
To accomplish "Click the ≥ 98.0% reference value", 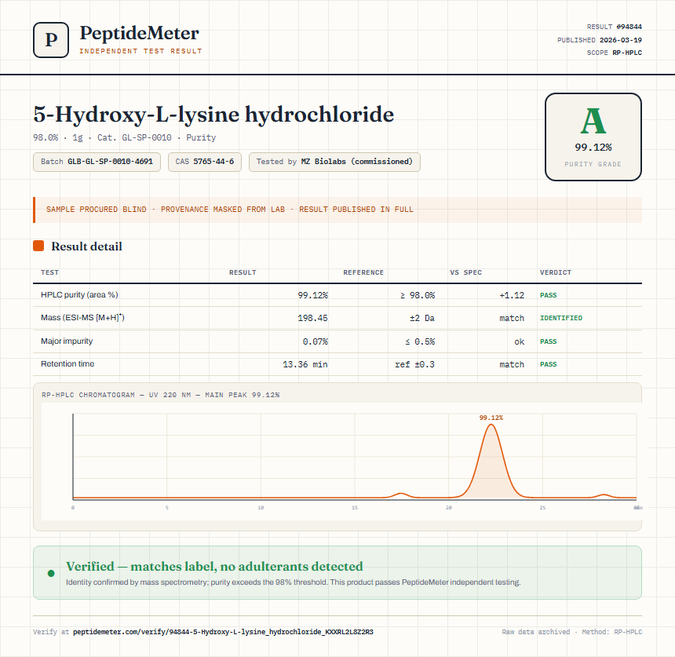I will [x=418, y=295].
